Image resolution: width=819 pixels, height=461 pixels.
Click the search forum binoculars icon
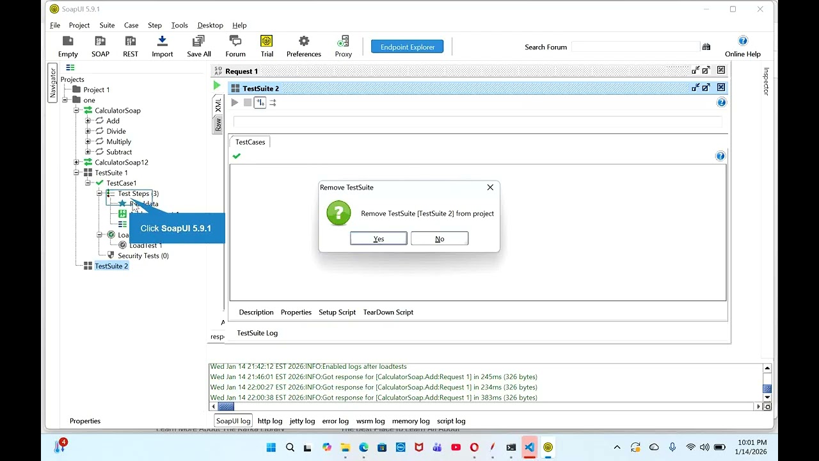coord(706,47)
